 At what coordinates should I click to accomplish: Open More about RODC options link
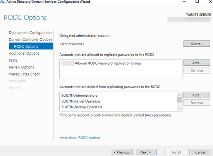(x=80, y=138)
